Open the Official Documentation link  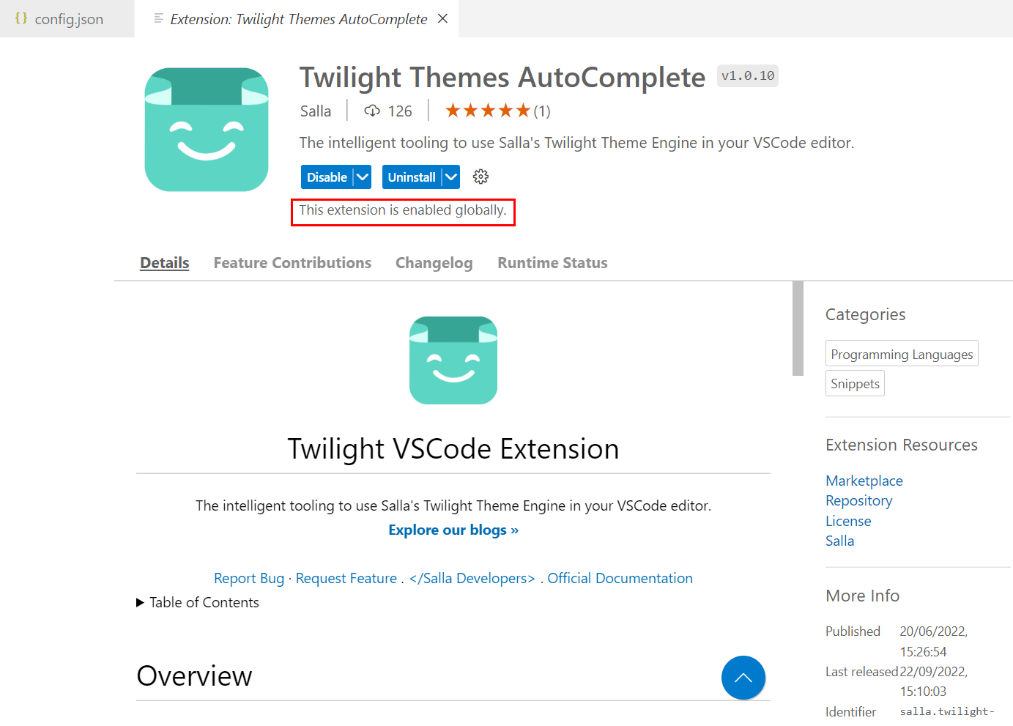pos(620,578)
